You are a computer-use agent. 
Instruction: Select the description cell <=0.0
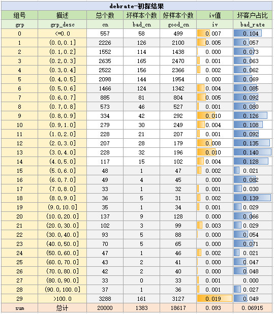coord(63,34)
